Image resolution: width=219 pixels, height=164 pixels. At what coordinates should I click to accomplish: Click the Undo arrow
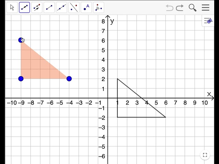(169, 8)
